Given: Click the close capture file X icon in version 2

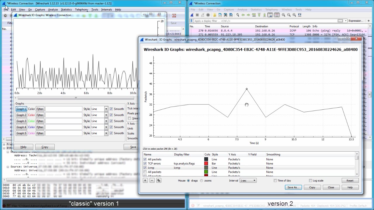Looking at the screenshot, I should click(x=226, y=15).
